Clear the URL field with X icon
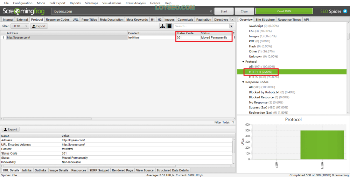Screen dimensions: 350x177 click(211, 11)
